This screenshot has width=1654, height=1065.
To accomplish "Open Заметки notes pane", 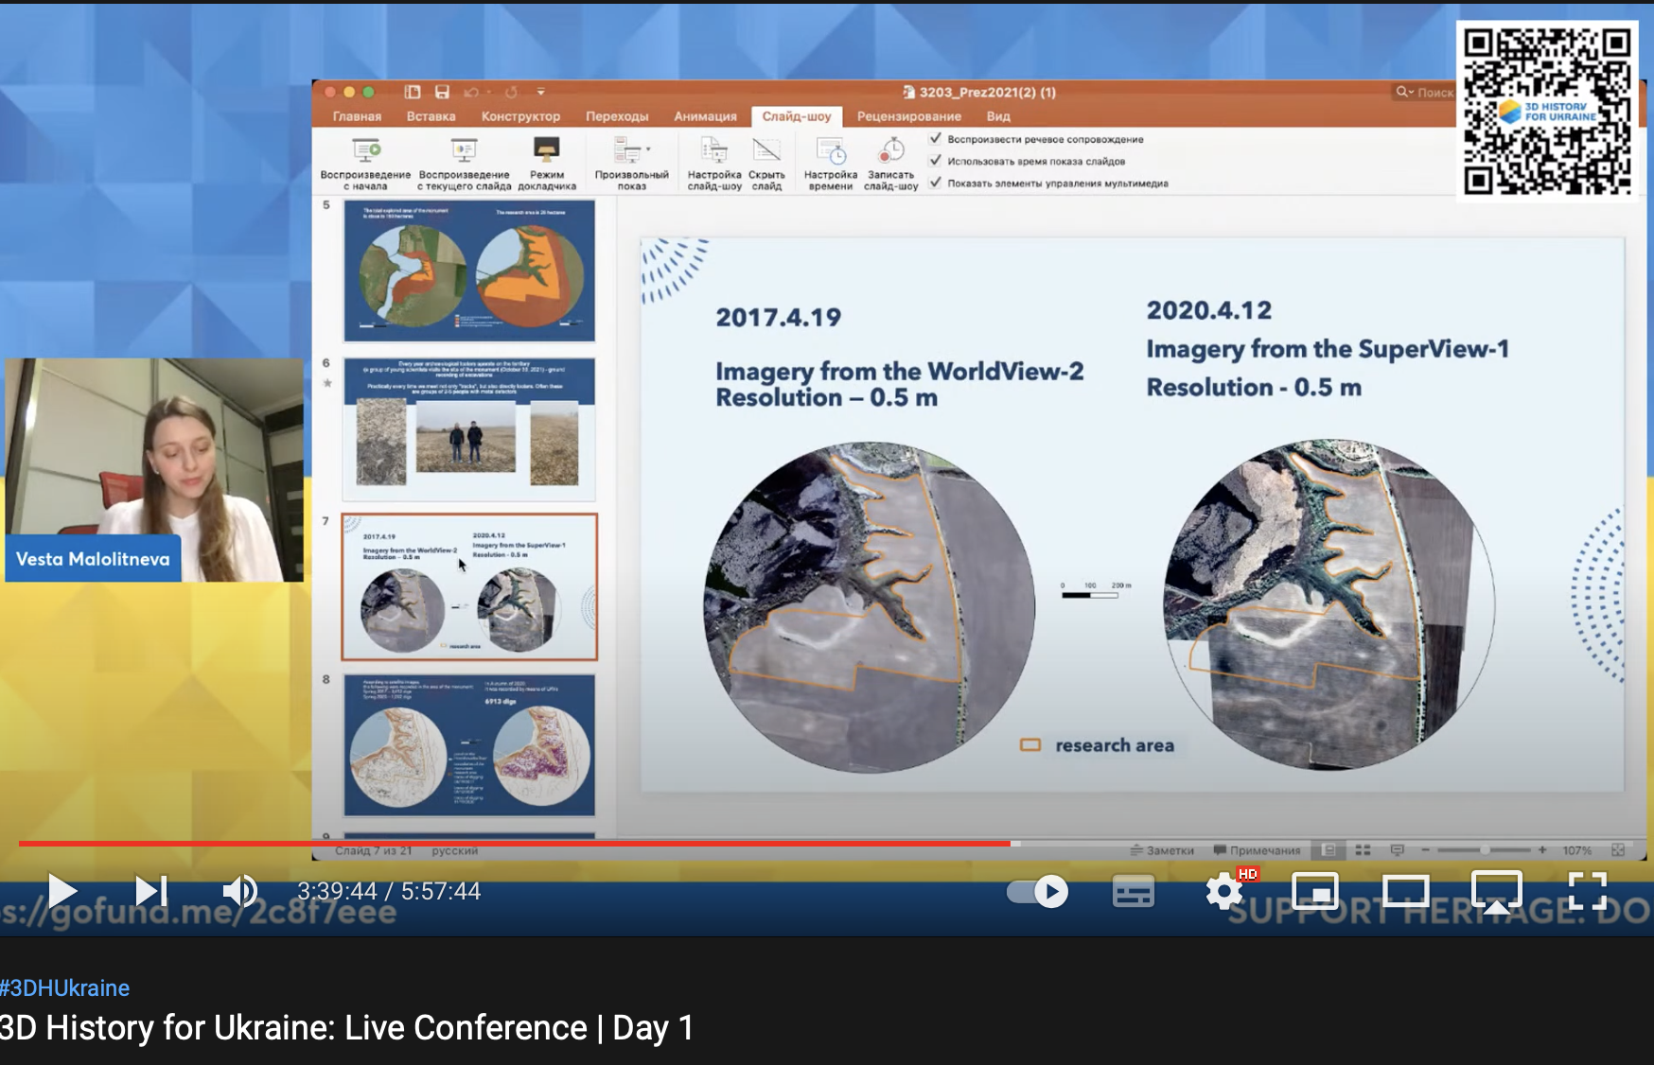I will click(x=1162, y=850).
